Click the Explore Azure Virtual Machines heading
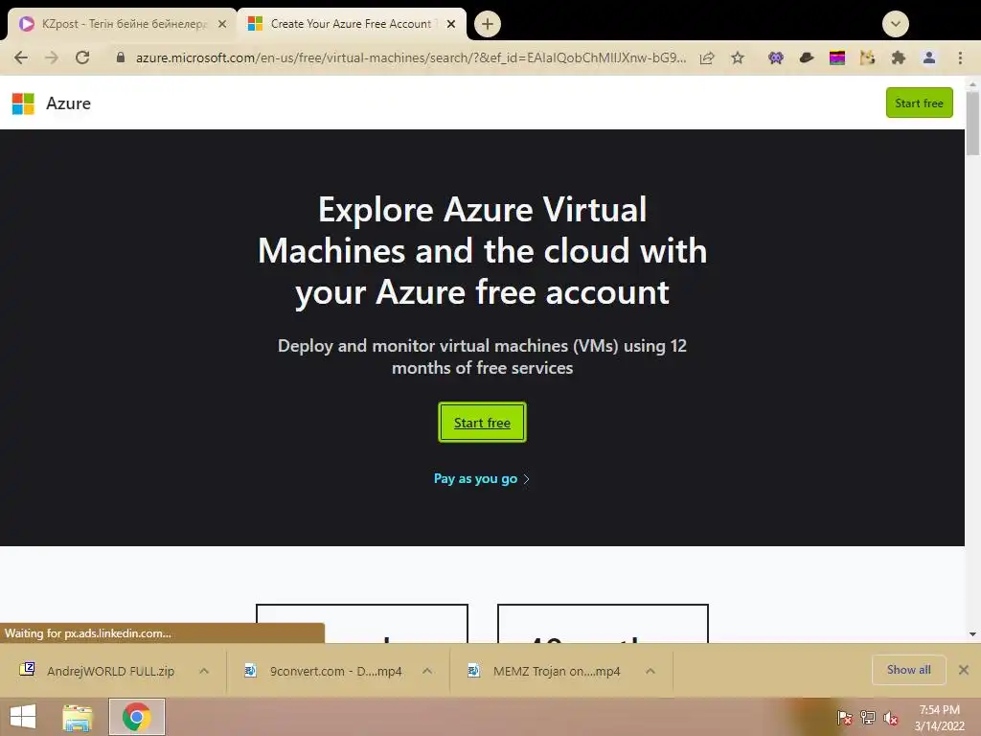The width and height of the screenshot is (981, 736). click(x=483, y=250)
